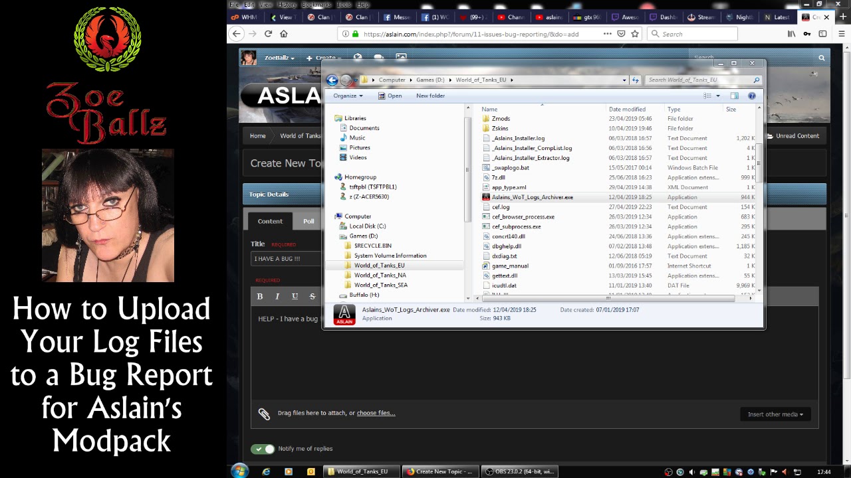Open the Windows Start orb
Viewport: 851px width, 478px height.
point(239,471)
